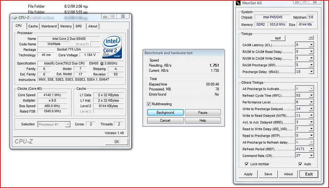
Task: Click the Multiplier x 9.0 field
Action: pyautogui.click(x=52, y=100)
